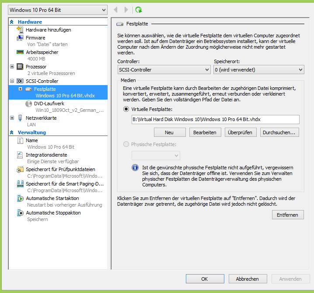Screen dimensions: 314x293
Task: Open the virtual machine selection dropdown
Action: tap(58, 10)
